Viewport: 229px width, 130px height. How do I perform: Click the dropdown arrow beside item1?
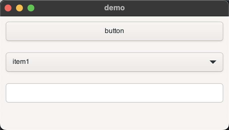pyautogui.click(x=213, y=62)
